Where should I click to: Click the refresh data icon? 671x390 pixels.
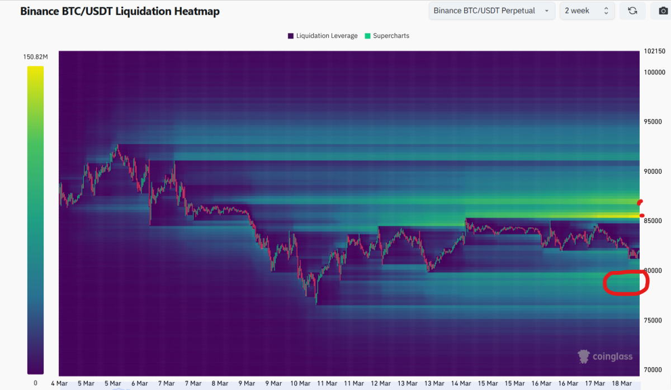tap(632, 11)
